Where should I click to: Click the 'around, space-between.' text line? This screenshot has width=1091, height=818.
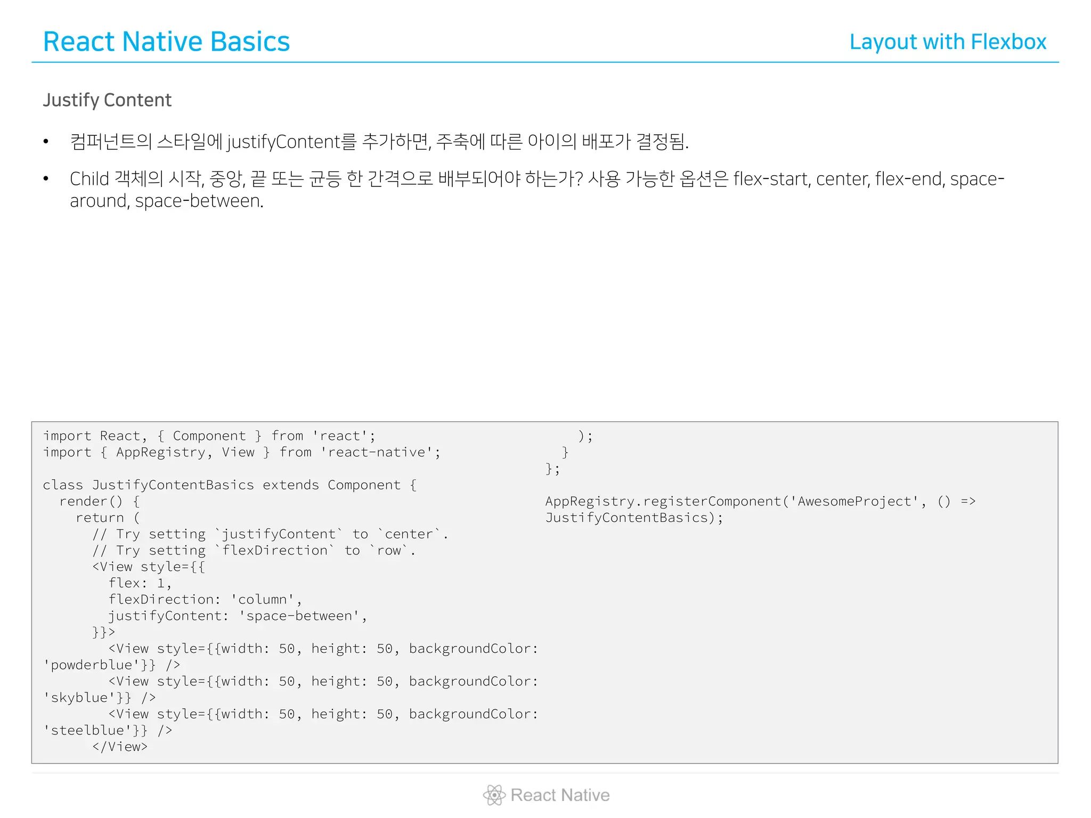167,201
